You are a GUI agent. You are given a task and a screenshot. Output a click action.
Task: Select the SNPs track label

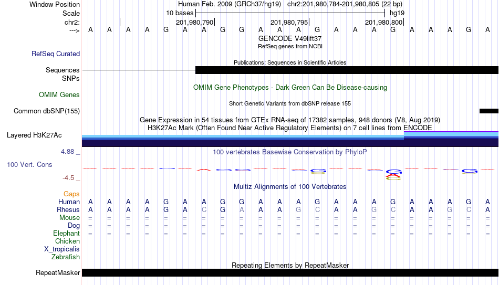[71, 78]
